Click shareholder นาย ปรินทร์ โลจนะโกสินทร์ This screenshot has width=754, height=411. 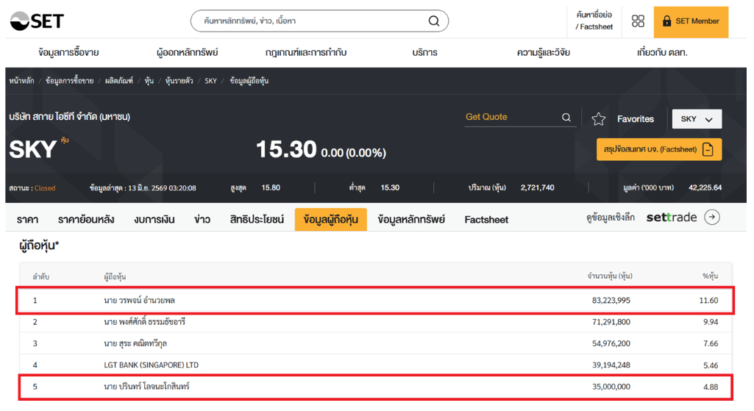[x=146, y=387]
